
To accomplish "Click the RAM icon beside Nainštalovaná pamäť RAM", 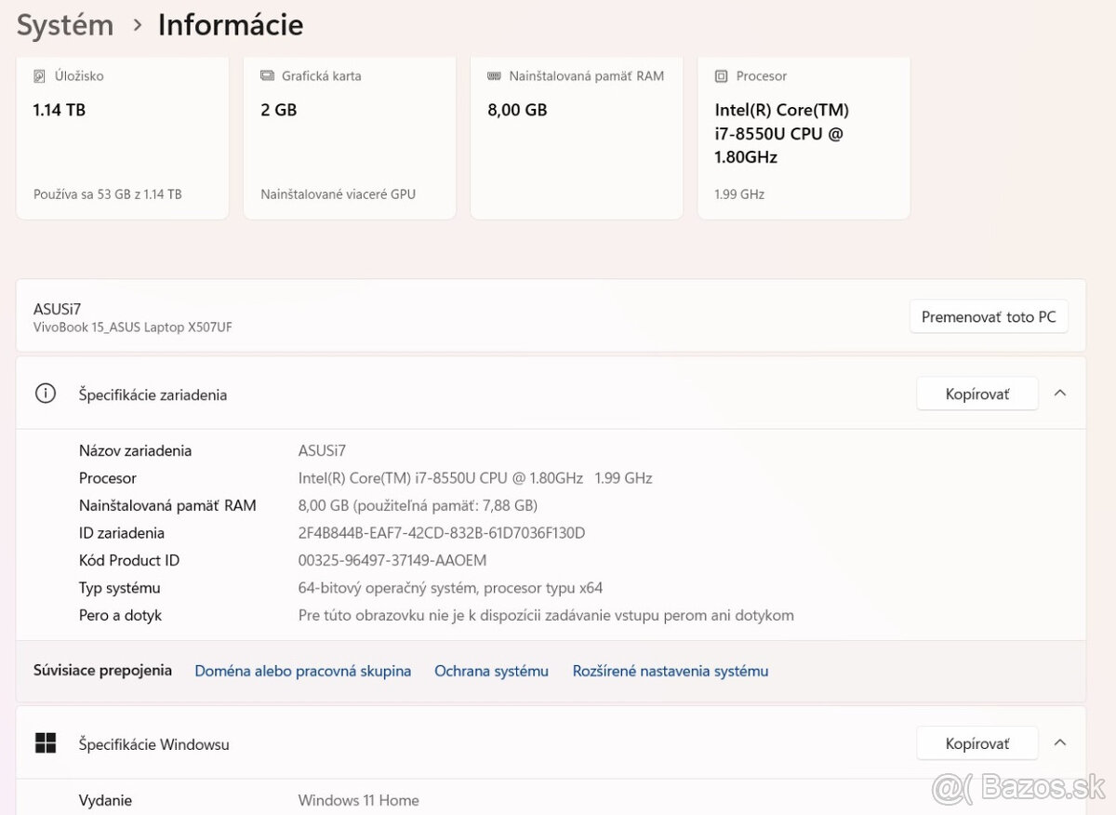I will [494, 76].
